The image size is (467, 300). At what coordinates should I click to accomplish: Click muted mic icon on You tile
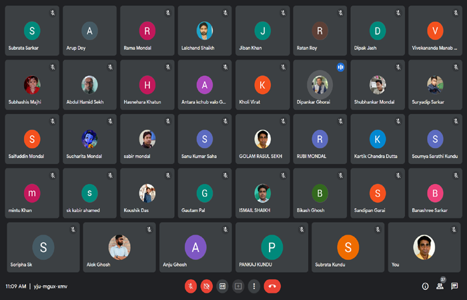(x=454, y=229)
